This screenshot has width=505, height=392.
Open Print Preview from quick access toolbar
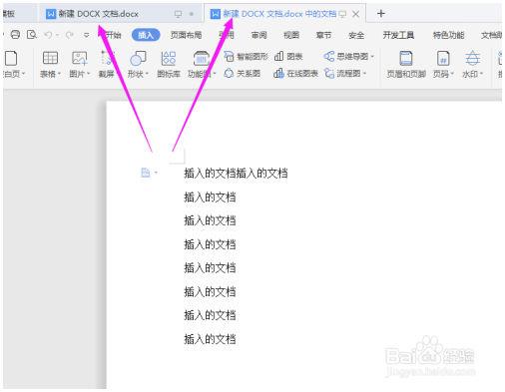[32, 34]
